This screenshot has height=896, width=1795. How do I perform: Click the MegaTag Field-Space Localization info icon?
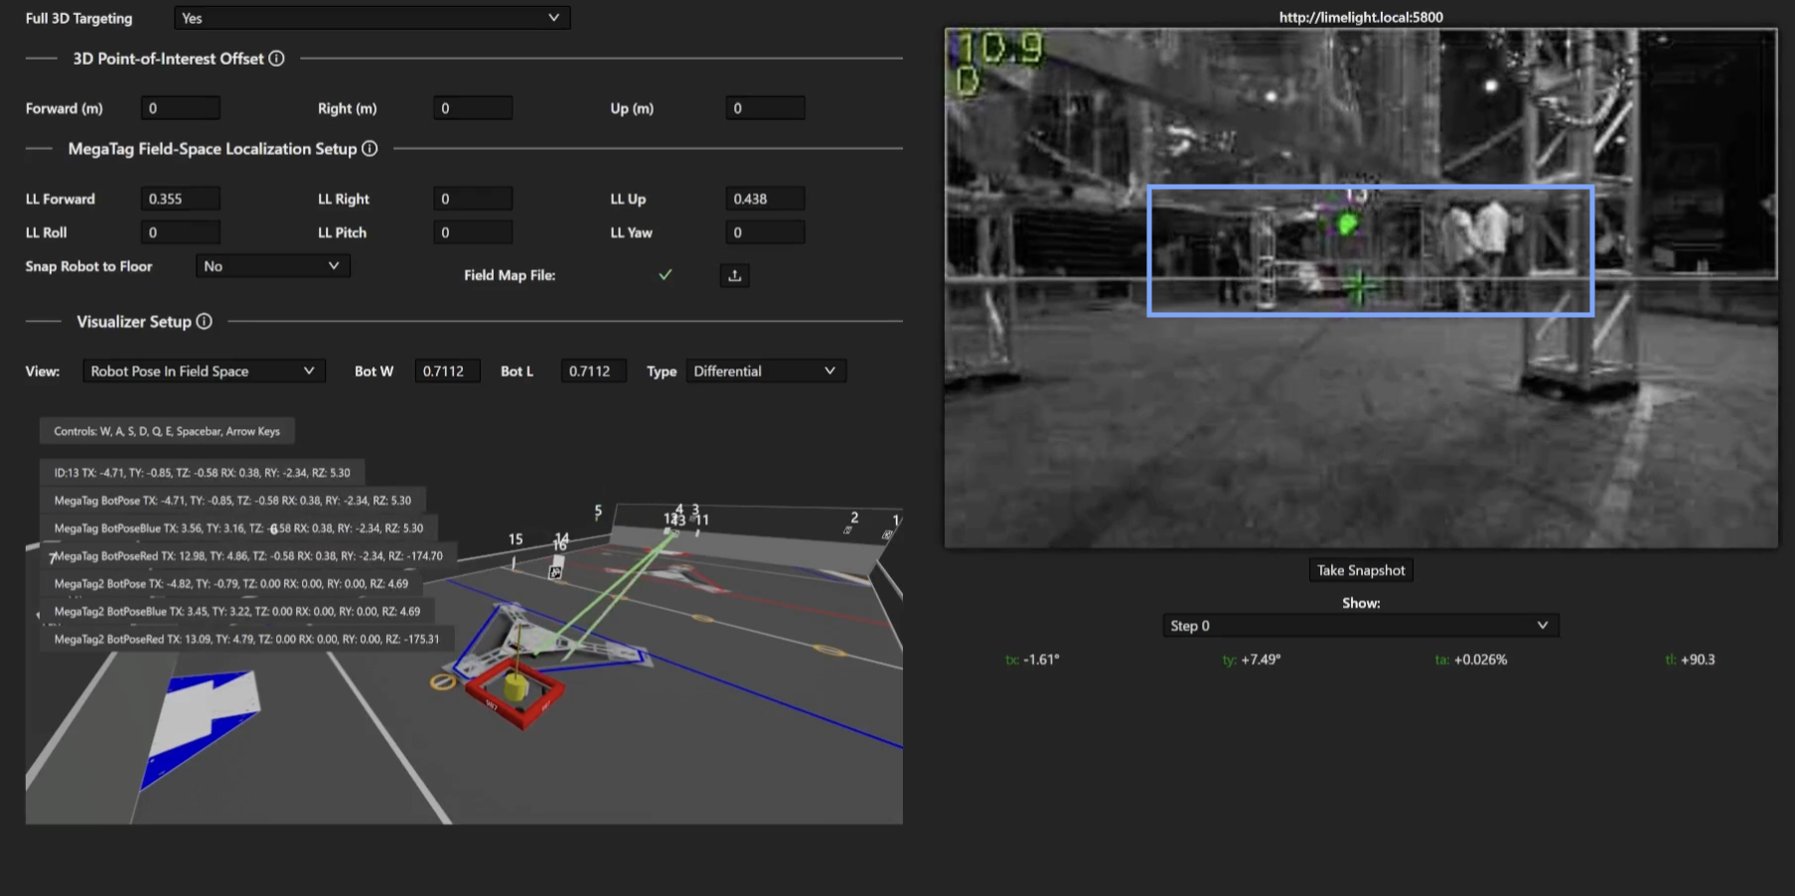(x=370, y=149)
